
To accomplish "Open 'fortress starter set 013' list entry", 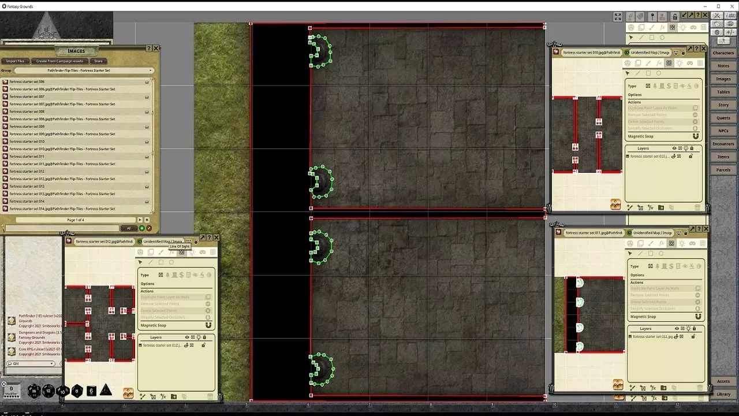I will (x=76, y=187).
